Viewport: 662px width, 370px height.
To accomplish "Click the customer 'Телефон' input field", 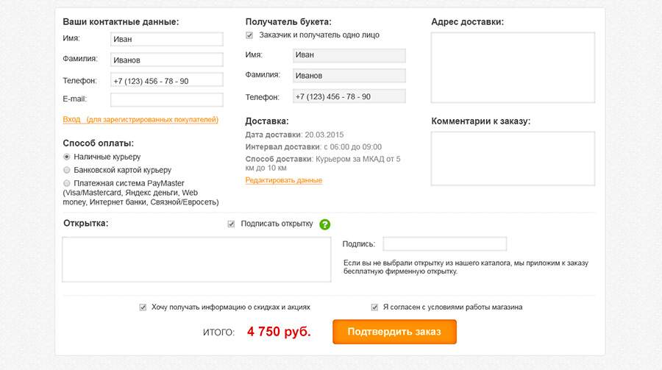I will [x=166, y=80].
